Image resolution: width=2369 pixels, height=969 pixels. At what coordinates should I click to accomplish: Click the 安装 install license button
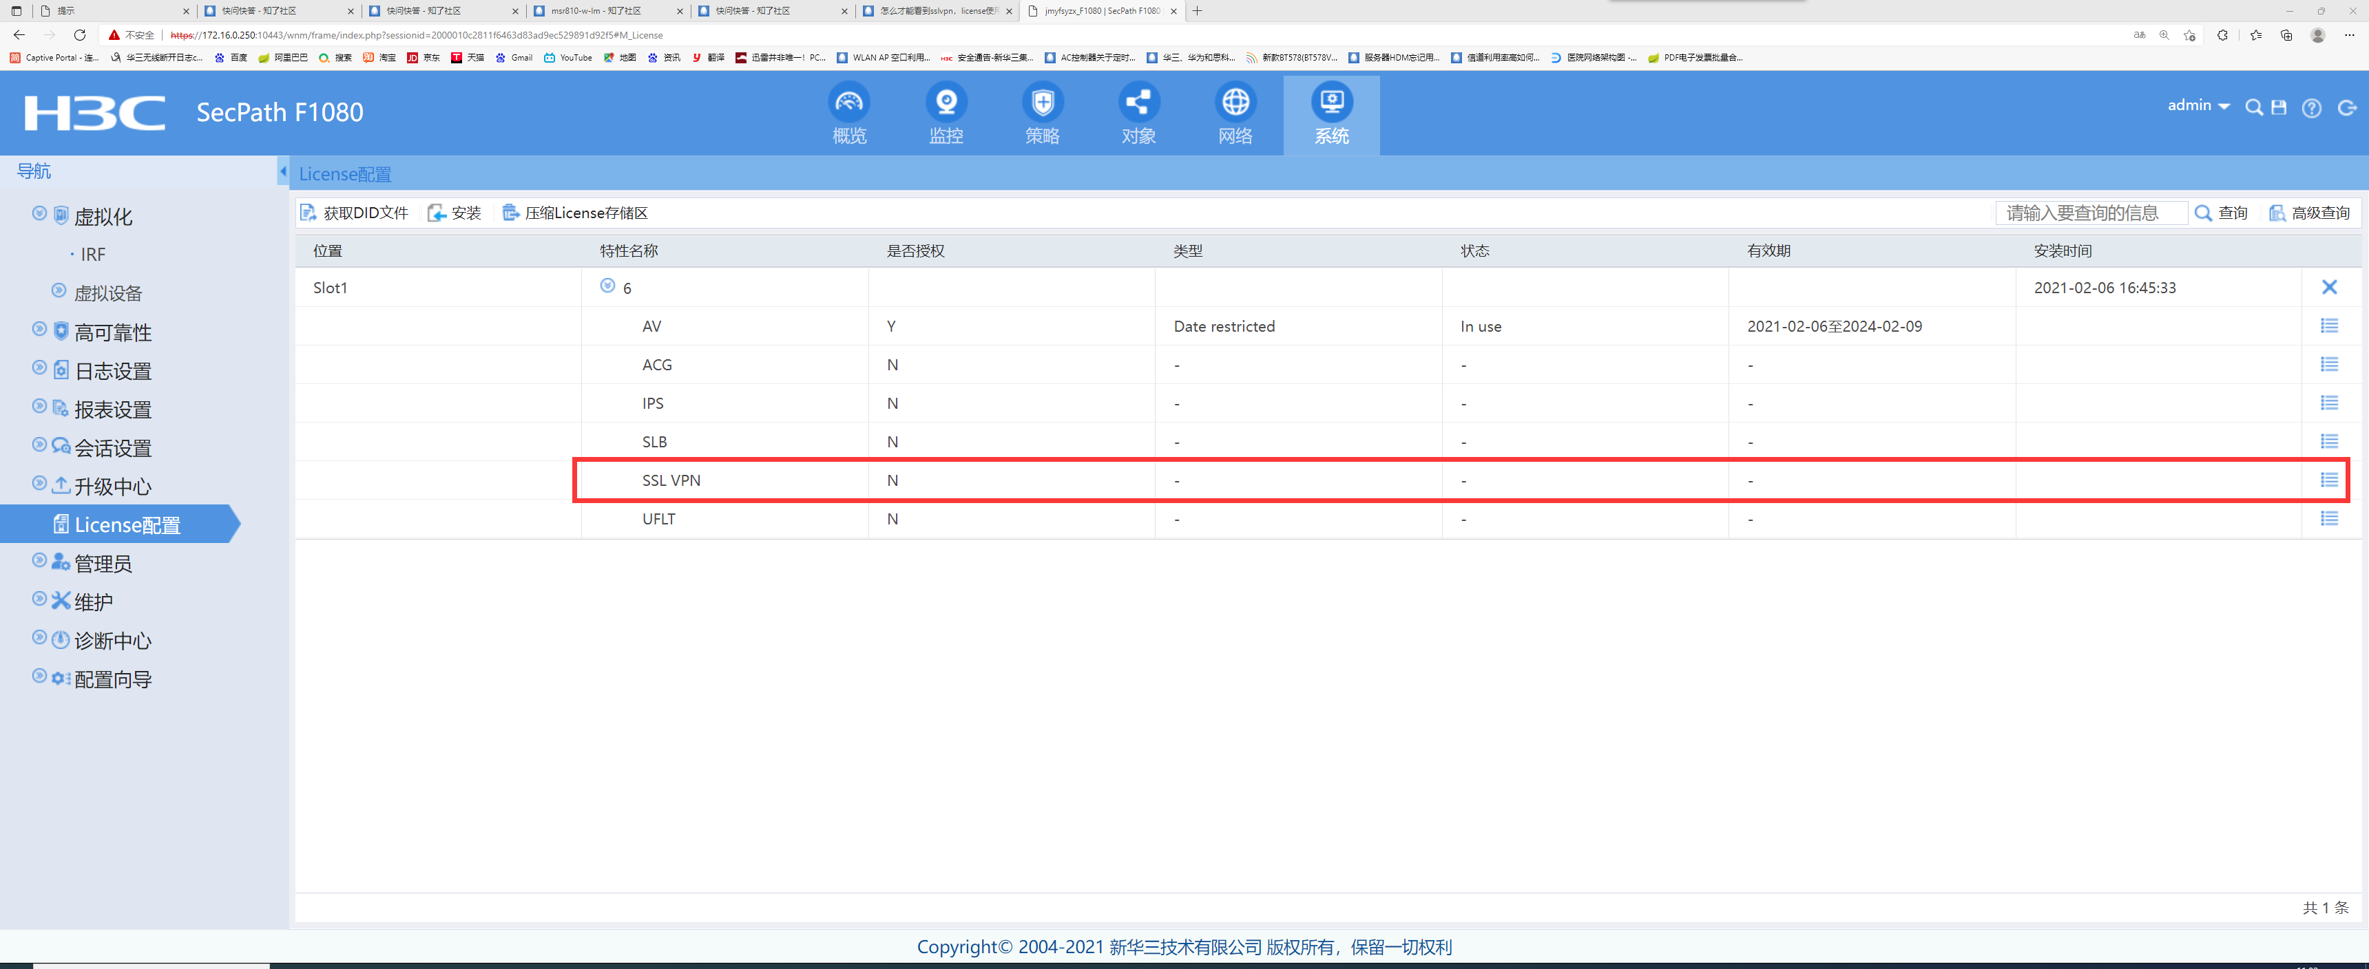[x=455, y=213]
